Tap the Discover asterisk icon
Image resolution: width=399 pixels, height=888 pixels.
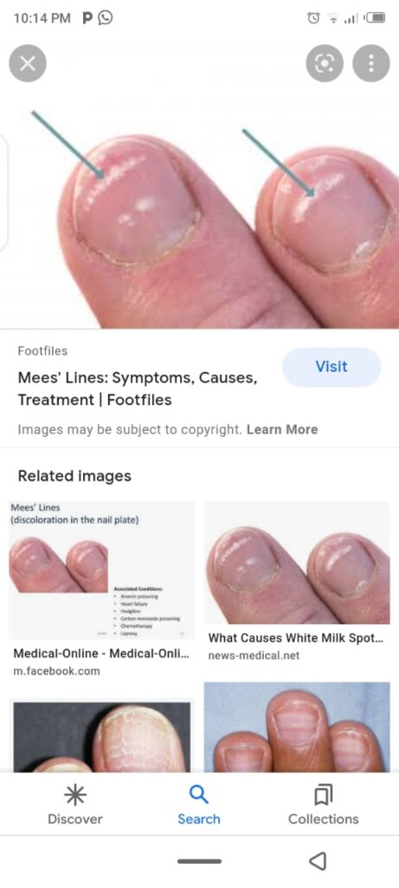[x=75, y=796]
